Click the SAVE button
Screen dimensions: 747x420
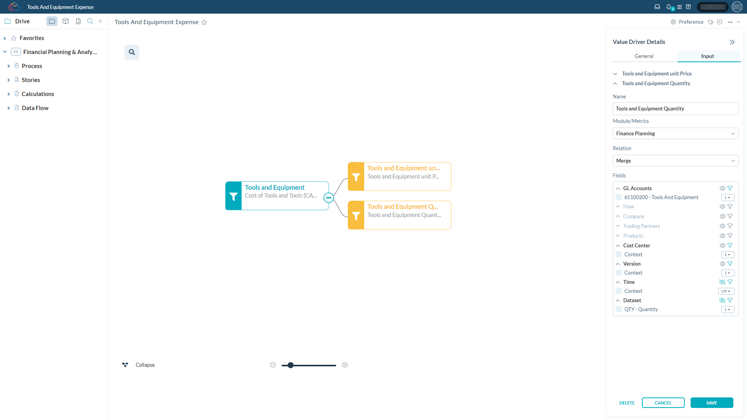[x=712, y=402]
